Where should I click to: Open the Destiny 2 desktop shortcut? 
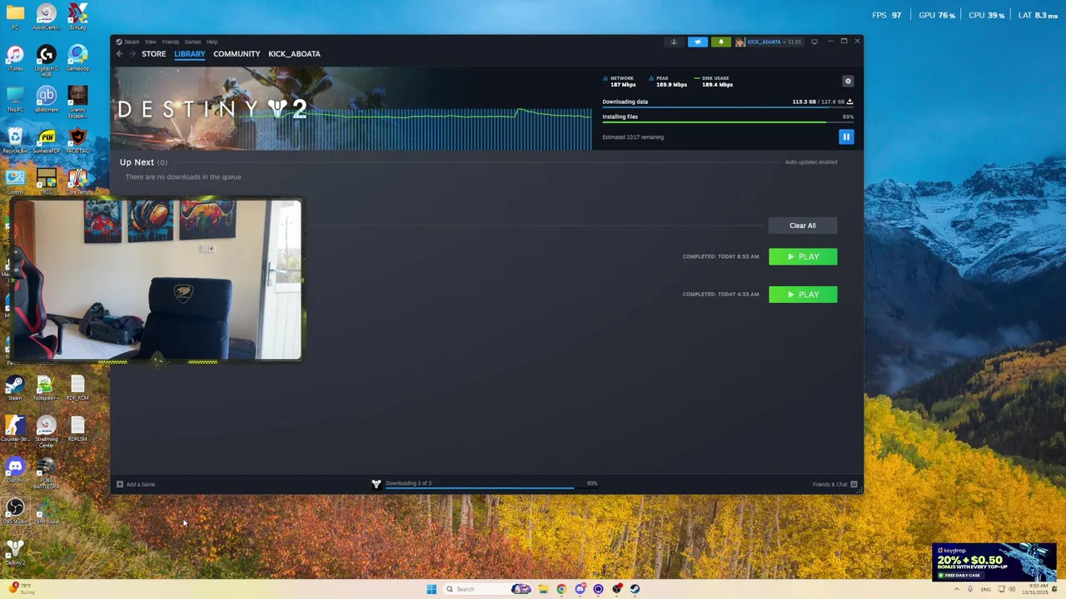tap(15, 552)
